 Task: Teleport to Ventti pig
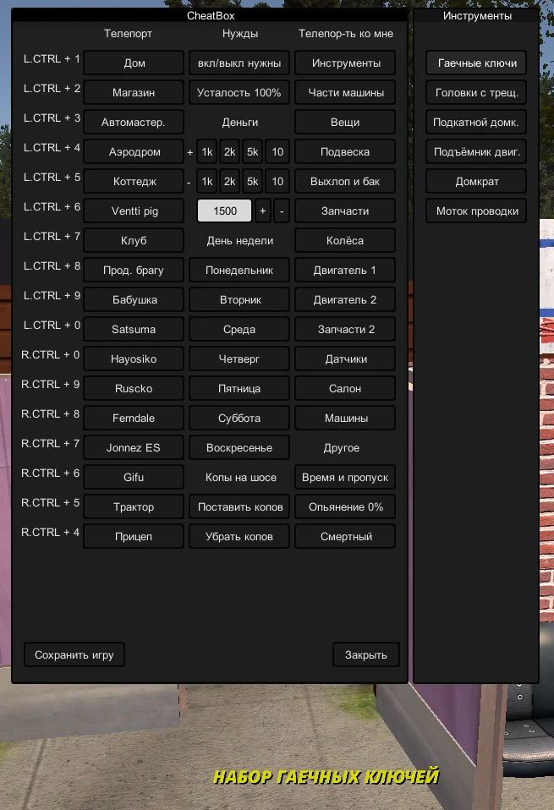coord(134,211)
